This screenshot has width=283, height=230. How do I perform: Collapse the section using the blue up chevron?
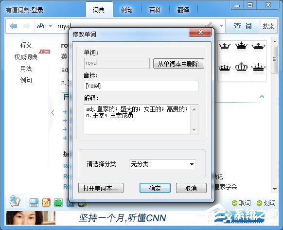tap(262, 96)
